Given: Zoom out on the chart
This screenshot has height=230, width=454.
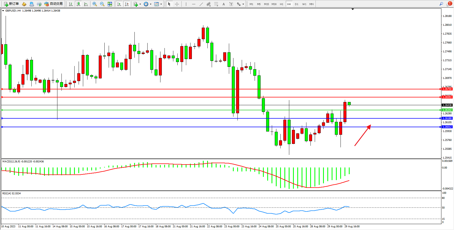Looking at the screenshot, I should tap(102, 4).
